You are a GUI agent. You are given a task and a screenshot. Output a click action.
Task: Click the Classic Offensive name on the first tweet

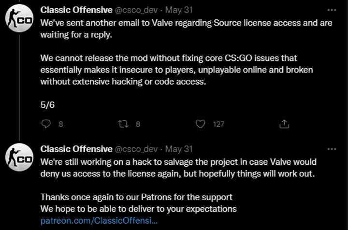coord(76,10)
